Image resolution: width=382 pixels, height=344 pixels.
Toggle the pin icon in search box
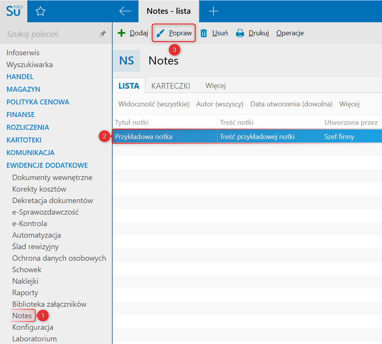tap(102, 34)
